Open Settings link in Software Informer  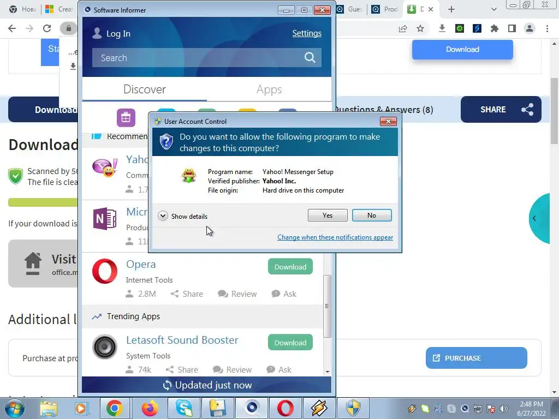tap(307, 33)
